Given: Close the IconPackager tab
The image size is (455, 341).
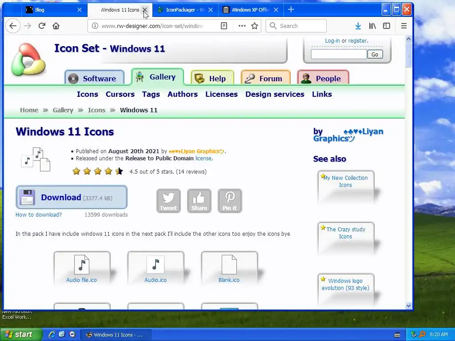Looking at the screenshot, I should [211, 10].
